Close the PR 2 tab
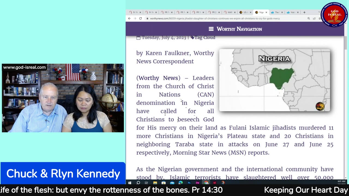The height and width of the screenshot is (196, 349). pos(219,12)
